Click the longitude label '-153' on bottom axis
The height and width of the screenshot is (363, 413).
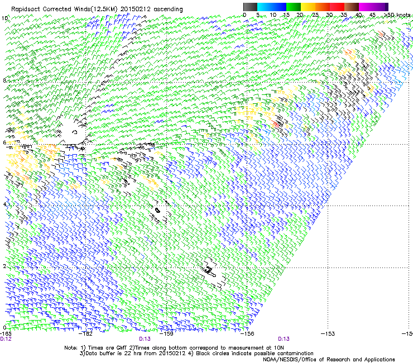pos(328,334)
